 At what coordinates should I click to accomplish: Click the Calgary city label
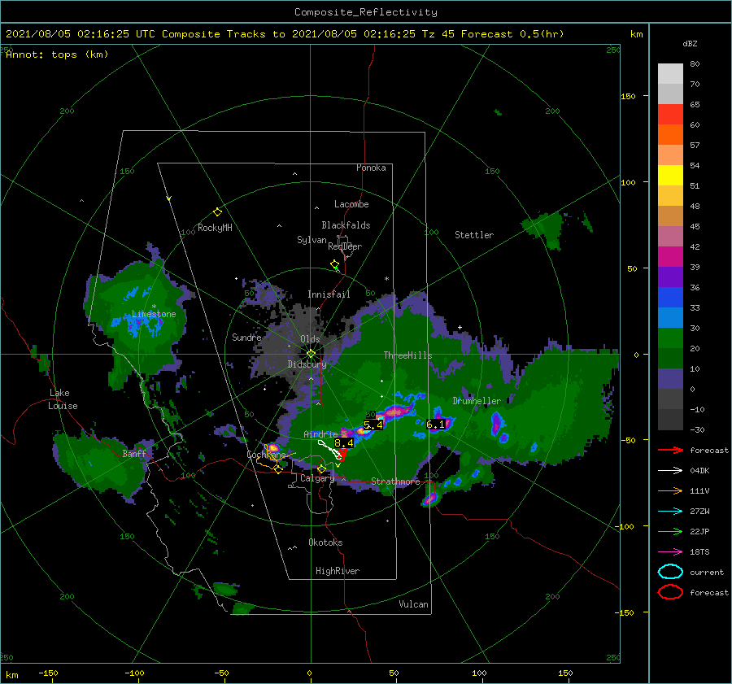[317, 478]
